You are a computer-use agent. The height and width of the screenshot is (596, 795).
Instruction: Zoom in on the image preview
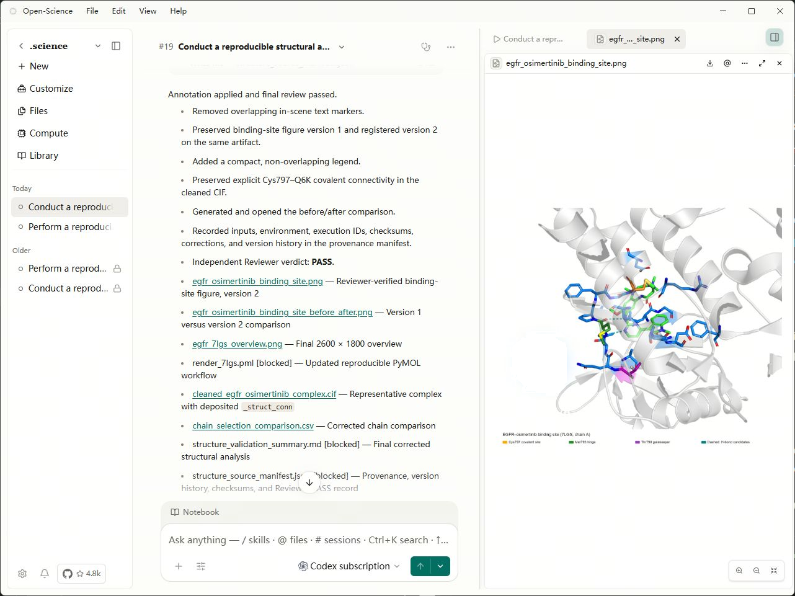(739, 571)
